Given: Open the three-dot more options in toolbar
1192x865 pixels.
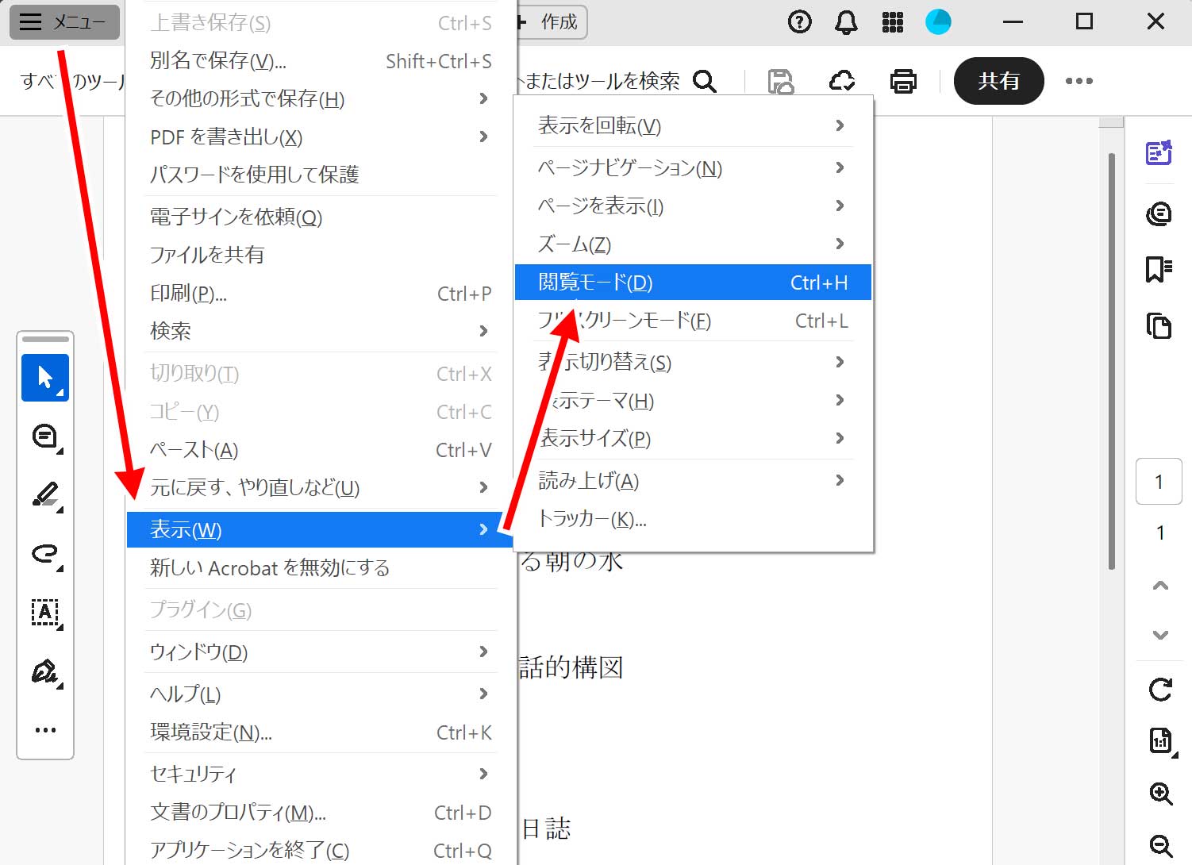Looking at the screenshot, I should click(1079, 81).
